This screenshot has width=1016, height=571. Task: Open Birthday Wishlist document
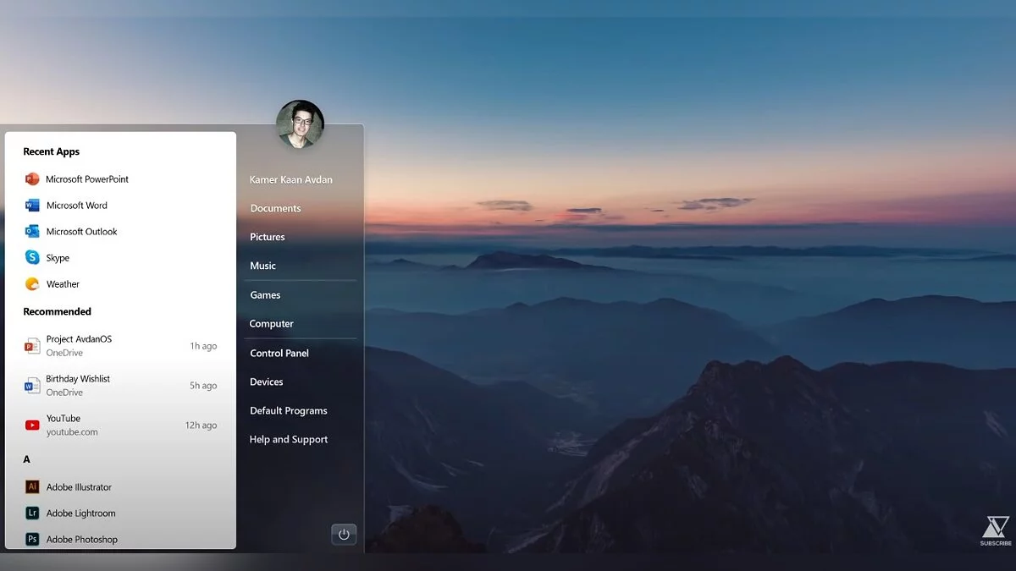coord(78,385)
